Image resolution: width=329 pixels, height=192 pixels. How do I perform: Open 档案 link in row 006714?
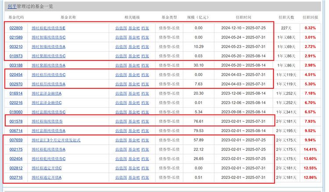tap(145, 131)
